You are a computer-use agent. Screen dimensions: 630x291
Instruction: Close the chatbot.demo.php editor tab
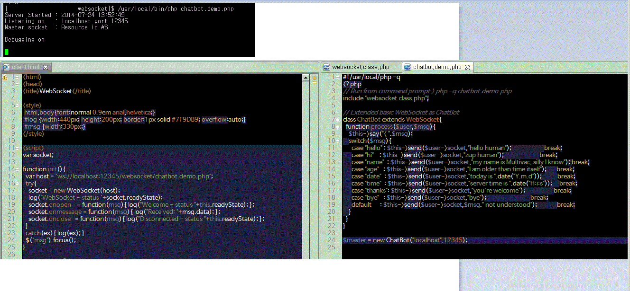coord(467,67)
